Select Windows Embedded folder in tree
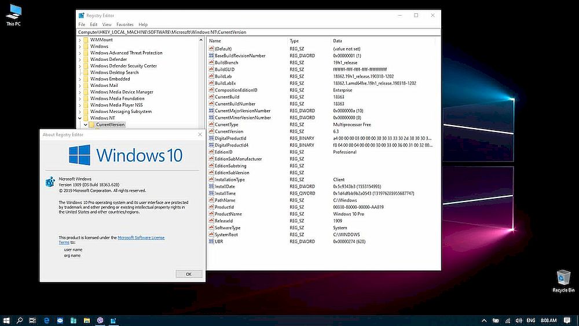 pyautogui.click(x=109, y=79)
